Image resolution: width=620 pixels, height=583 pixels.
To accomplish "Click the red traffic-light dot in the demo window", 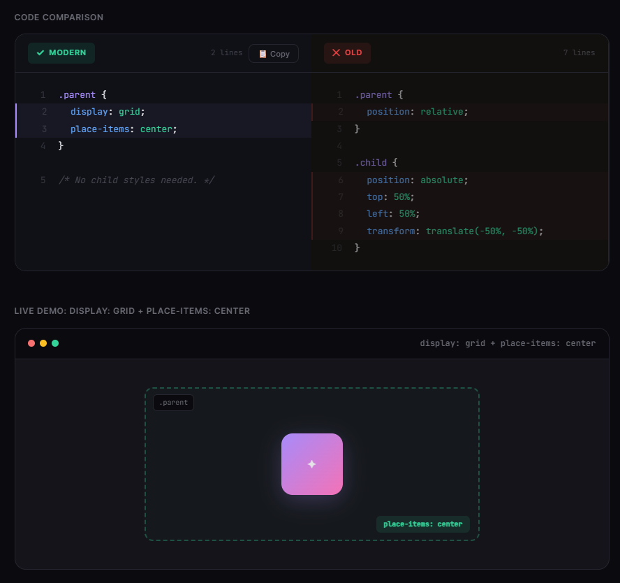I will [x=31, y=343].
